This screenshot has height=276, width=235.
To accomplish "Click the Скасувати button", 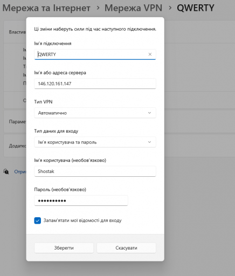I will coord(126,248).
